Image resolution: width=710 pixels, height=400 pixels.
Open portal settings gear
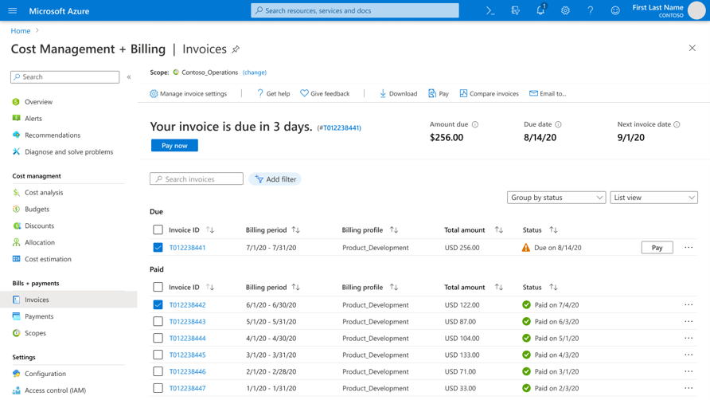565,10
